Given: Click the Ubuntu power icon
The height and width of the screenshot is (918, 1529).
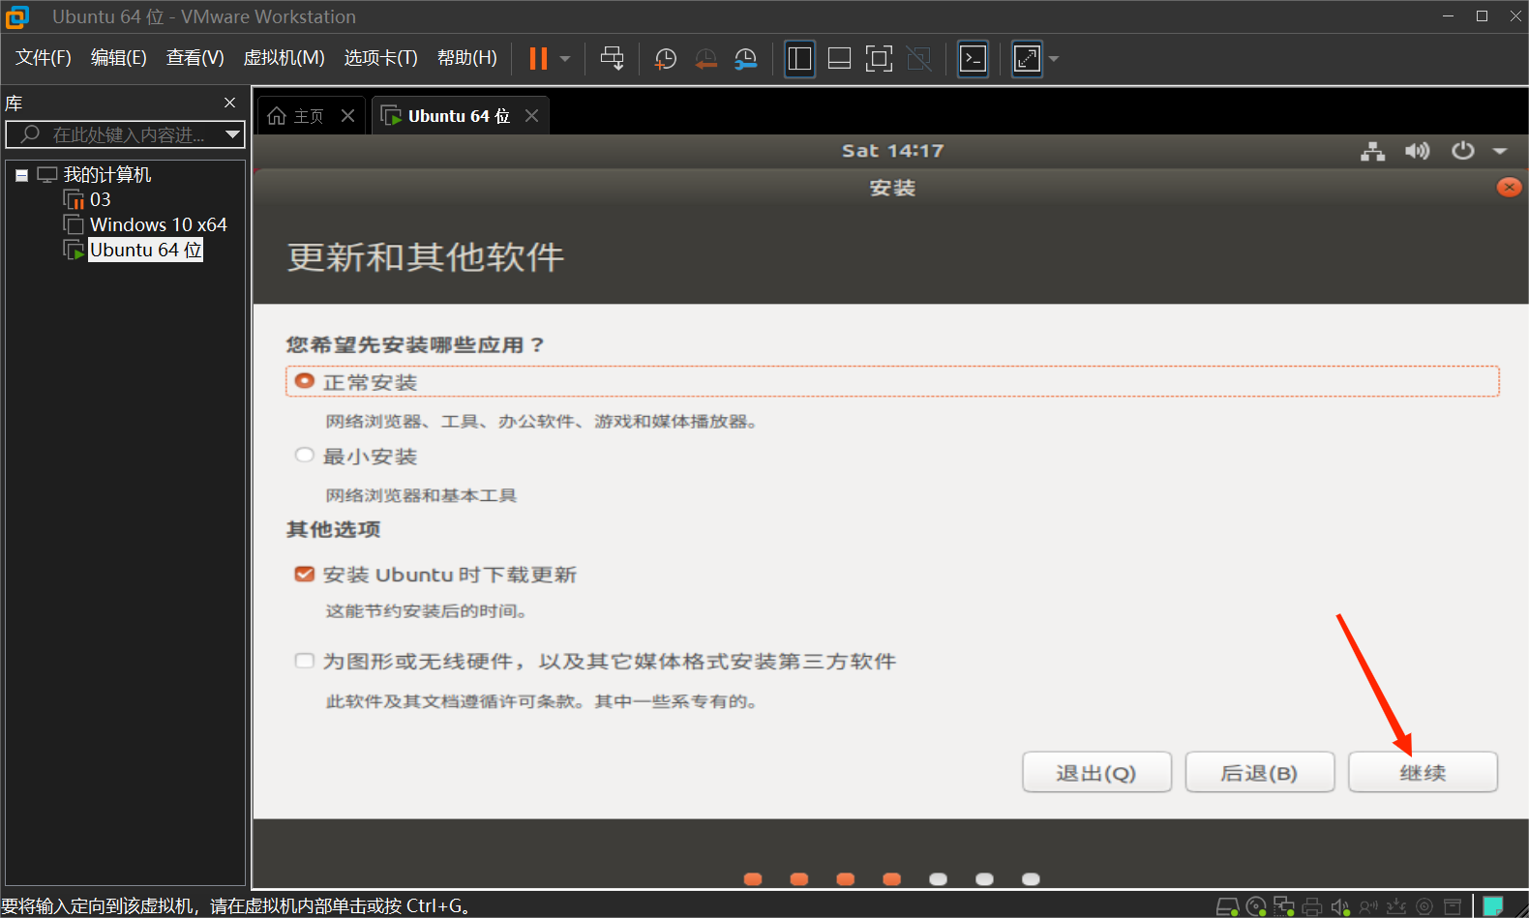Looking at the screenshot, I should [x=1462, y=151].
